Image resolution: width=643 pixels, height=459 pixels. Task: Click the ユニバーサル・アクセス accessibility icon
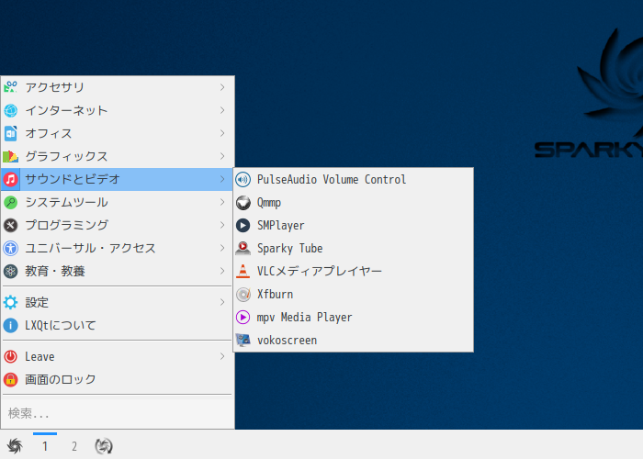click(x=11, y=248)
